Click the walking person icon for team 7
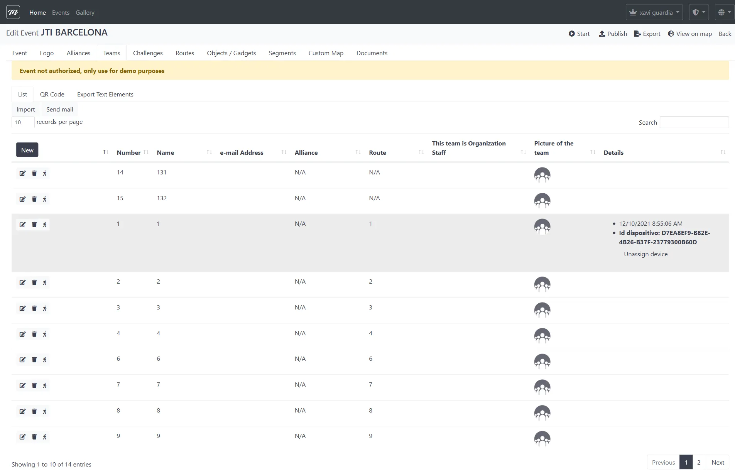735x470 pixels. (45, 385)
